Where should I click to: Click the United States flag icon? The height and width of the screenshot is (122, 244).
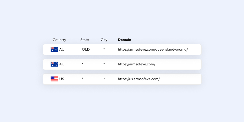coord(54,79)
